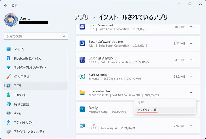Screen dimensions: 206x139
Task: Click the Family app heart icon
Action: tap(82, 109)
